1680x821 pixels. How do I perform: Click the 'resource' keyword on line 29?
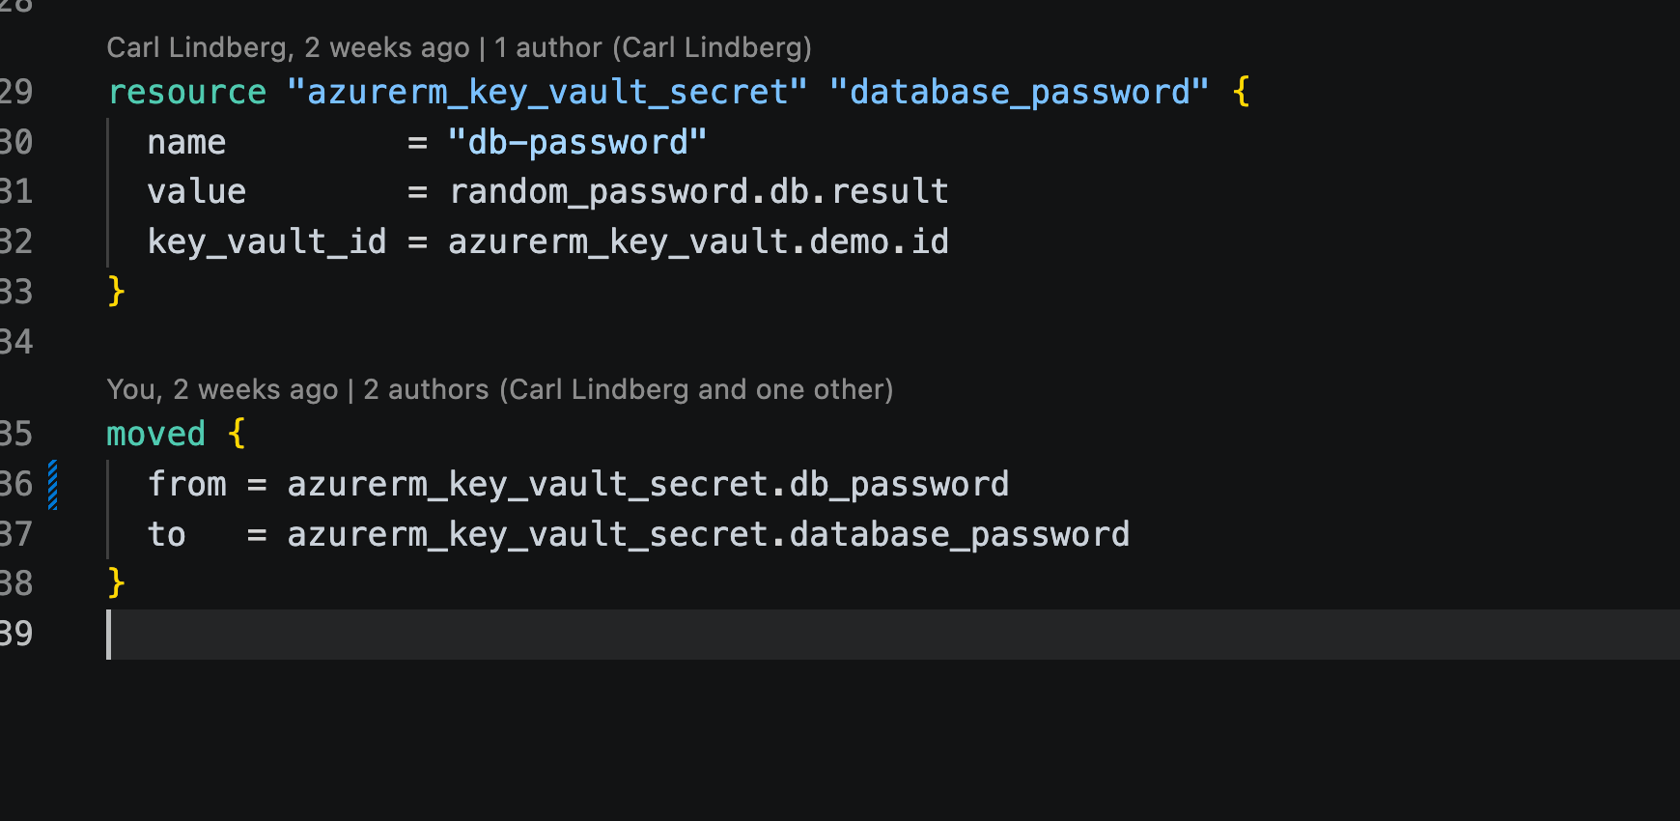point(186,92)
